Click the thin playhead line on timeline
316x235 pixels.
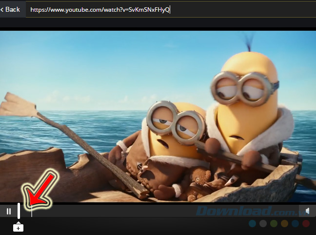(32, 211)
